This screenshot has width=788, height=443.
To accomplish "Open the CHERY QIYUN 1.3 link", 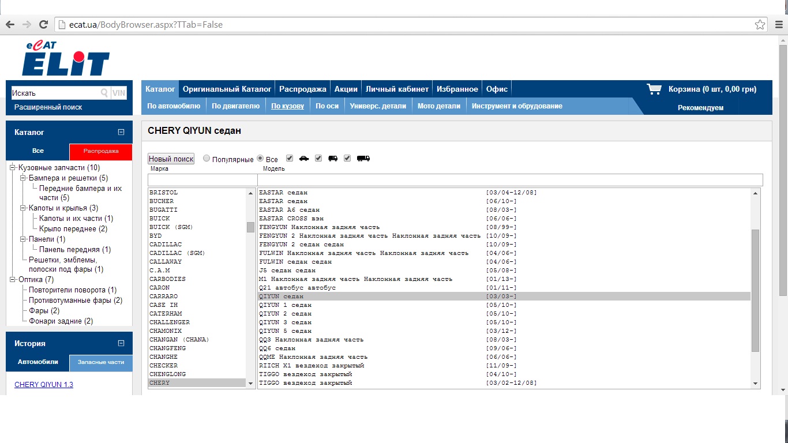I will coord(44,385).
